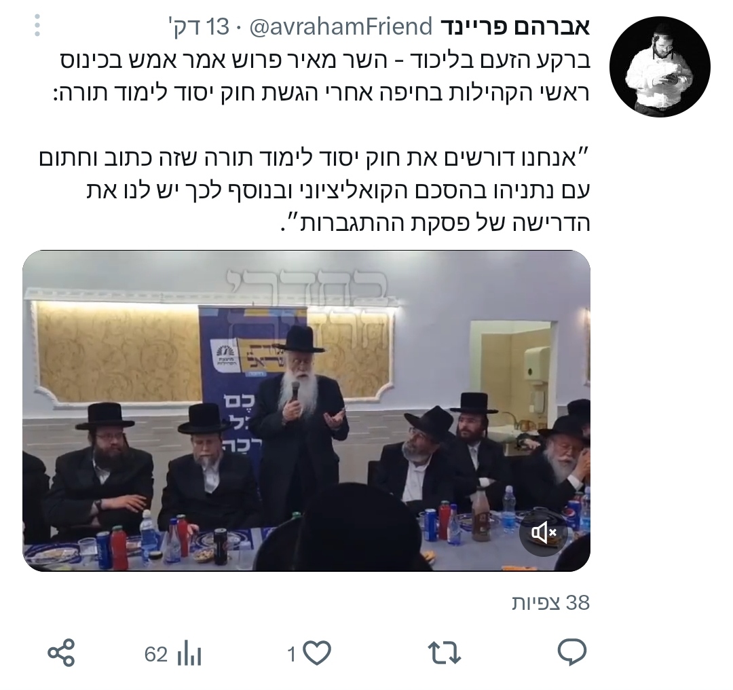Open the author's round profile picture

(660, 67)
